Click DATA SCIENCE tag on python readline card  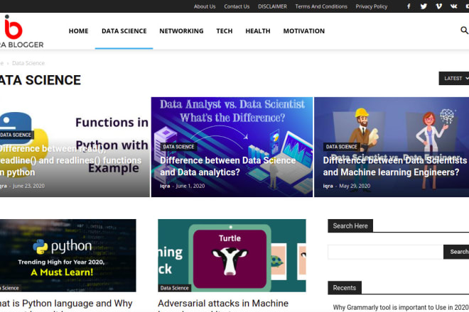click(x=16, y=135)
